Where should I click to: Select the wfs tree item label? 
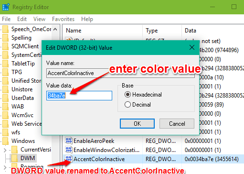[16, 132]
